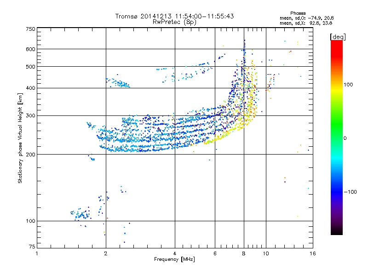Click the y-axis '300' tick label
Image resolution: width=368 pixels, height=276 pixels.
31,116
